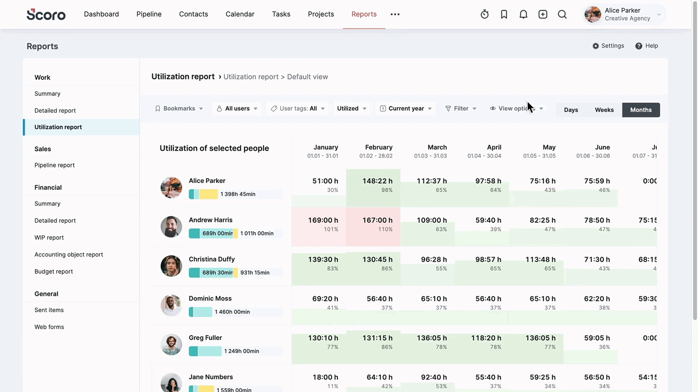
Task: Open the search magnifier icon
Action: [x=562, y=15]
